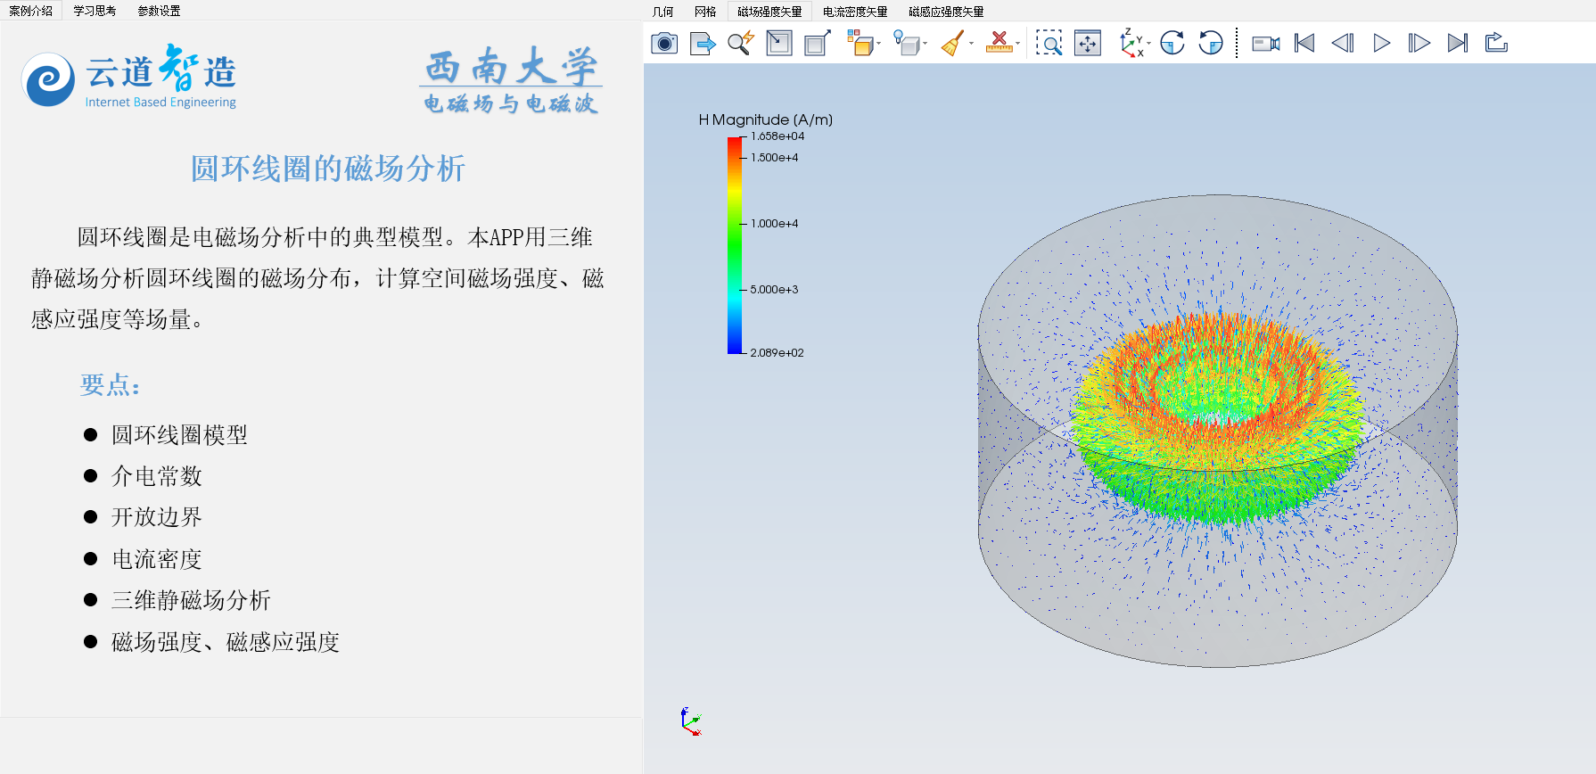Click the bullet text 圆环线圈模型

click(x=179, y=435)
